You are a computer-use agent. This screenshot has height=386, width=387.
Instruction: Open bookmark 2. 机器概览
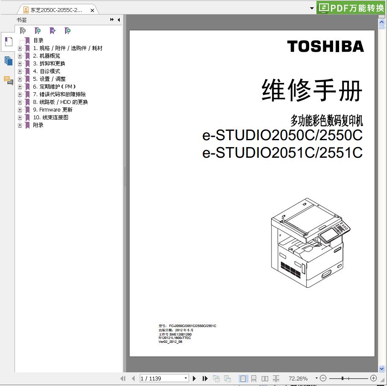pyautogui.click(x=47, y=56)
